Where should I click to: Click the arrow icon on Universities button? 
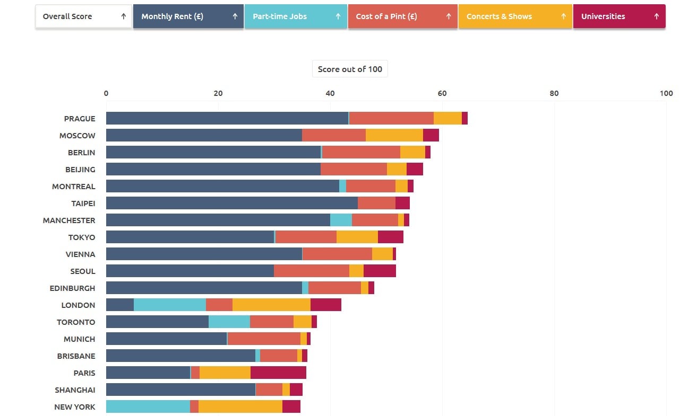657,16
